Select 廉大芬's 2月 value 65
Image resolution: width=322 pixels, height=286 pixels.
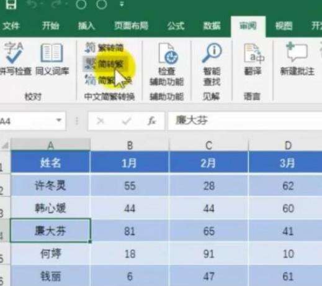(x=208, y=231)
